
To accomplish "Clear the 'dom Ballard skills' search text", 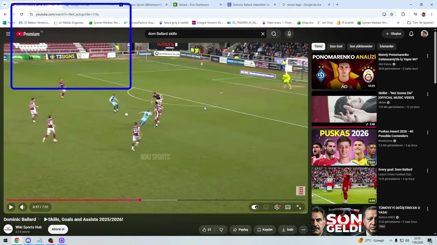I will 263,34.
